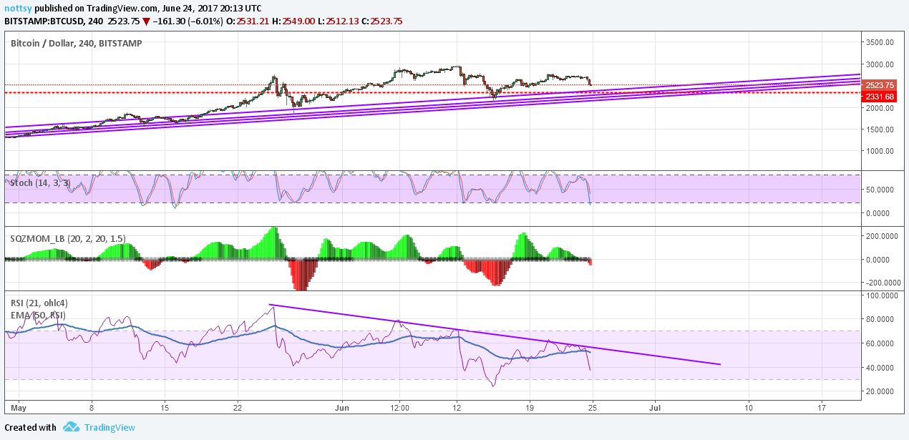Click the 3000.00 price axis label
Image resolution: width=909 pixels, height=440 pixels.
[880, 64]
